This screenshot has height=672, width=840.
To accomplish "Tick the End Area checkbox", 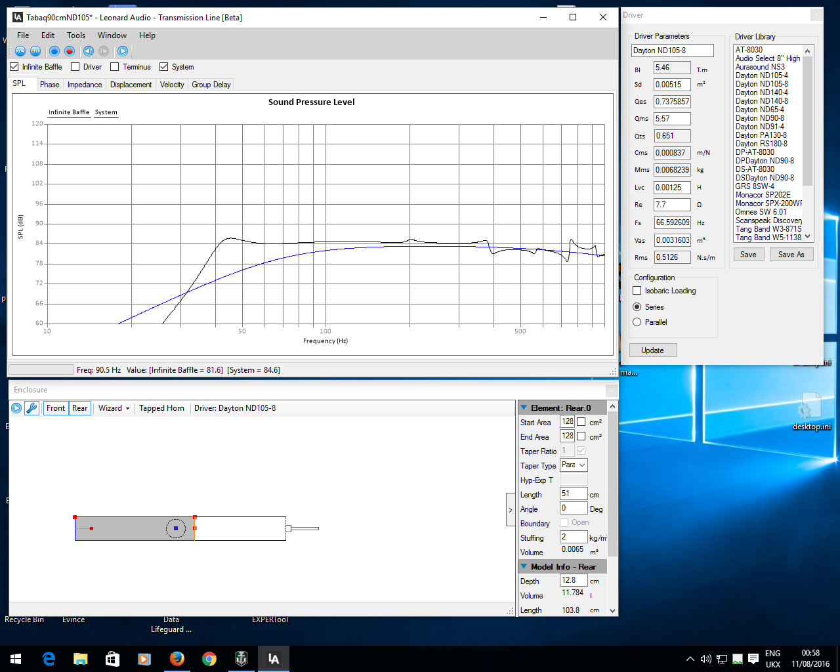I will (581, 436).
